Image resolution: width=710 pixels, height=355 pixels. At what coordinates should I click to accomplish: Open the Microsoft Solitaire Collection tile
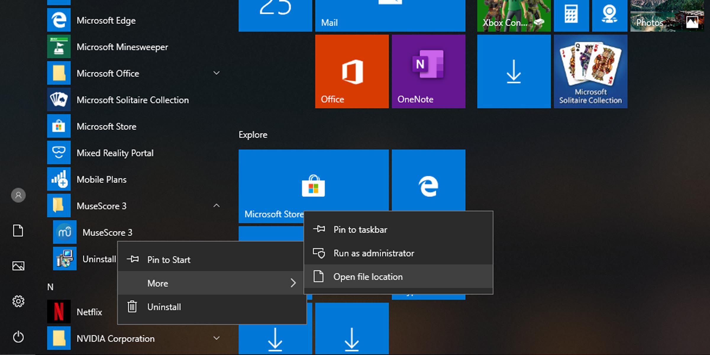click(x=590, y=71)
